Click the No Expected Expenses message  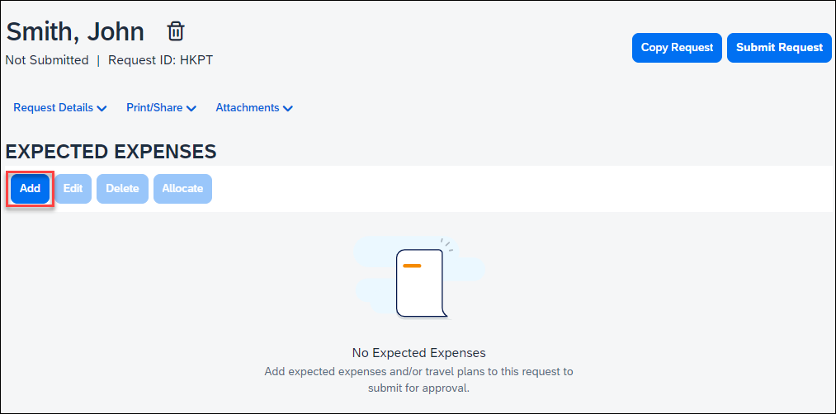tap(418, 353)
